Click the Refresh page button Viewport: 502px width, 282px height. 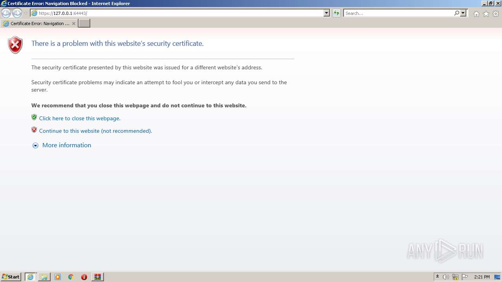click(x=336, y=13)
